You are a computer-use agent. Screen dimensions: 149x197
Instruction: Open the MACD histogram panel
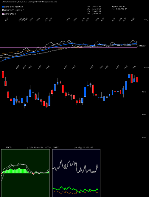tap(25, 173)
